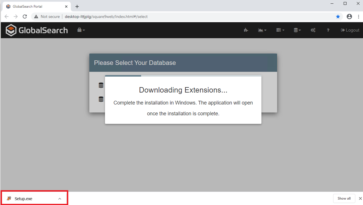Bookmark star icon in address bar
Screen dimensions: 363x205
[x=338, y=17]
